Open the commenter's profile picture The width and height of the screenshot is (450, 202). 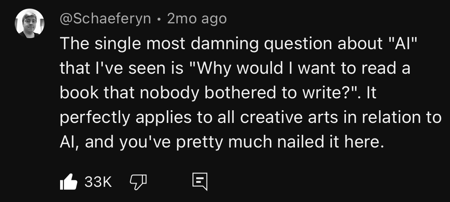click(x=29, y=23)
